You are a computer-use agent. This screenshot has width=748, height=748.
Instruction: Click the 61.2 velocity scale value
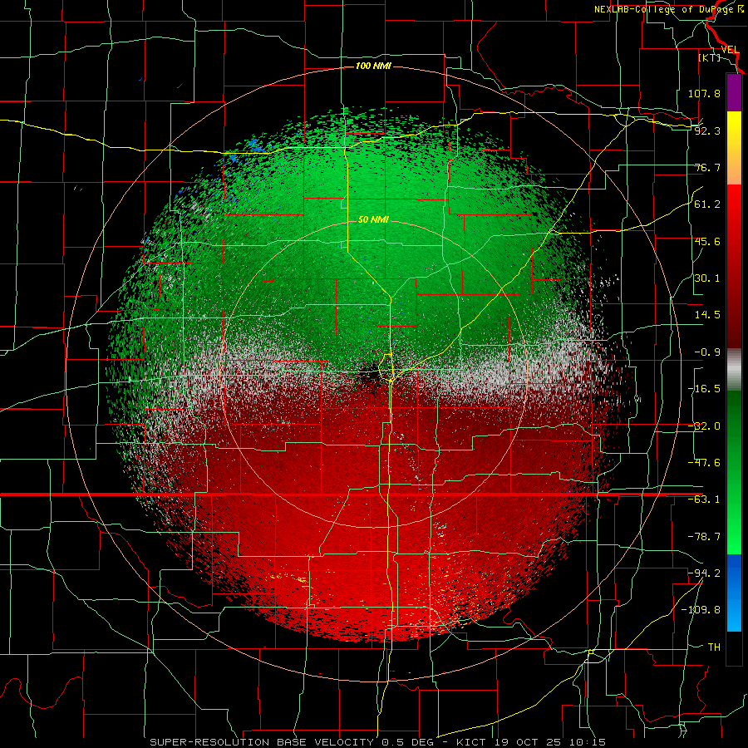[707, 204]
